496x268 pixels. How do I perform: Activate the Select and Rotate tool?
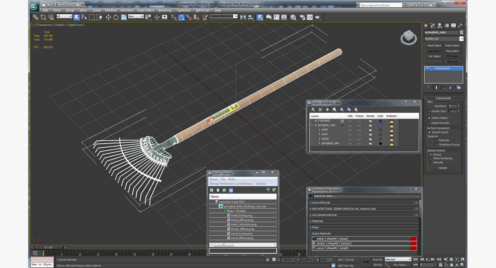pos(116,17)
